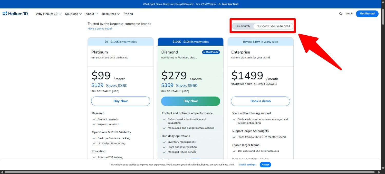
Task: Click 'Saves $360' text
Action: [x=117, y=86]
